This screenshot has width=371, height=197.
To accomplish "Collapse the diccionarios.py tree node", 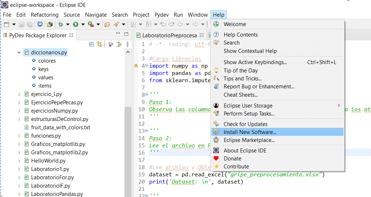I will (19, 53).
